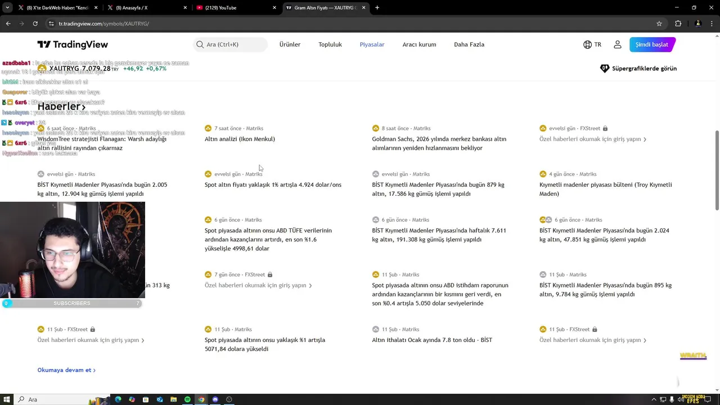This screenshot has width=720, height=405.
Task: Click locked FXStreet news from evvelsi gün
Action: 593,139
